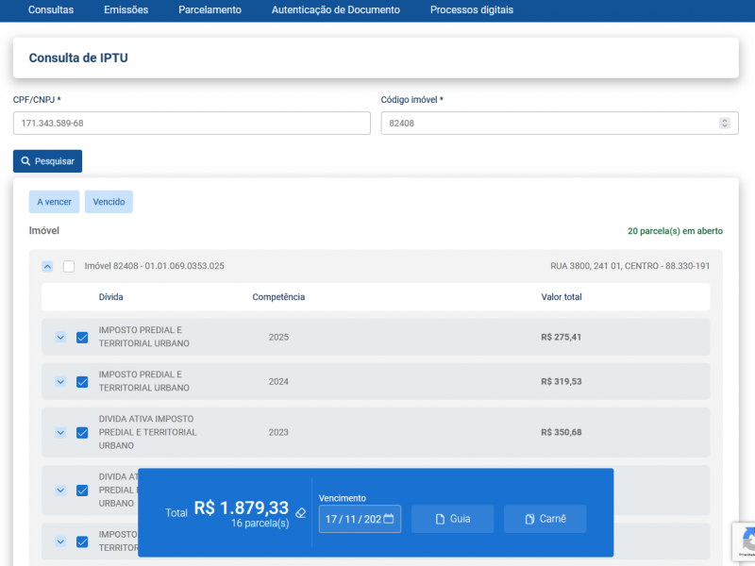The width and height of the screenshot is (755, 566).
Task: Expand the 2025 IPTU row details
Action: click(60, 337)
